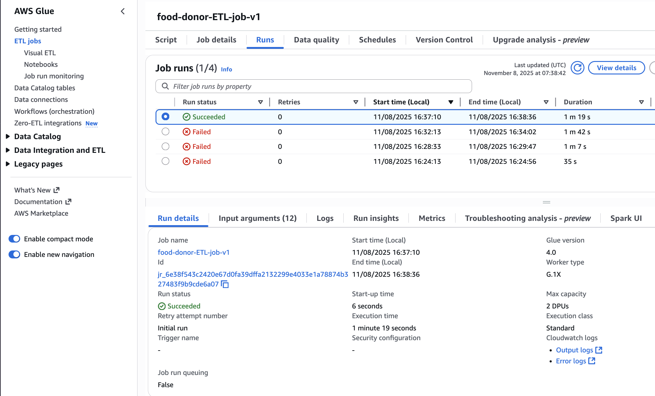The height and width of the screenshot is (396, 655).
Task: Click the refresh job runs icon
Action: [577, 68]
